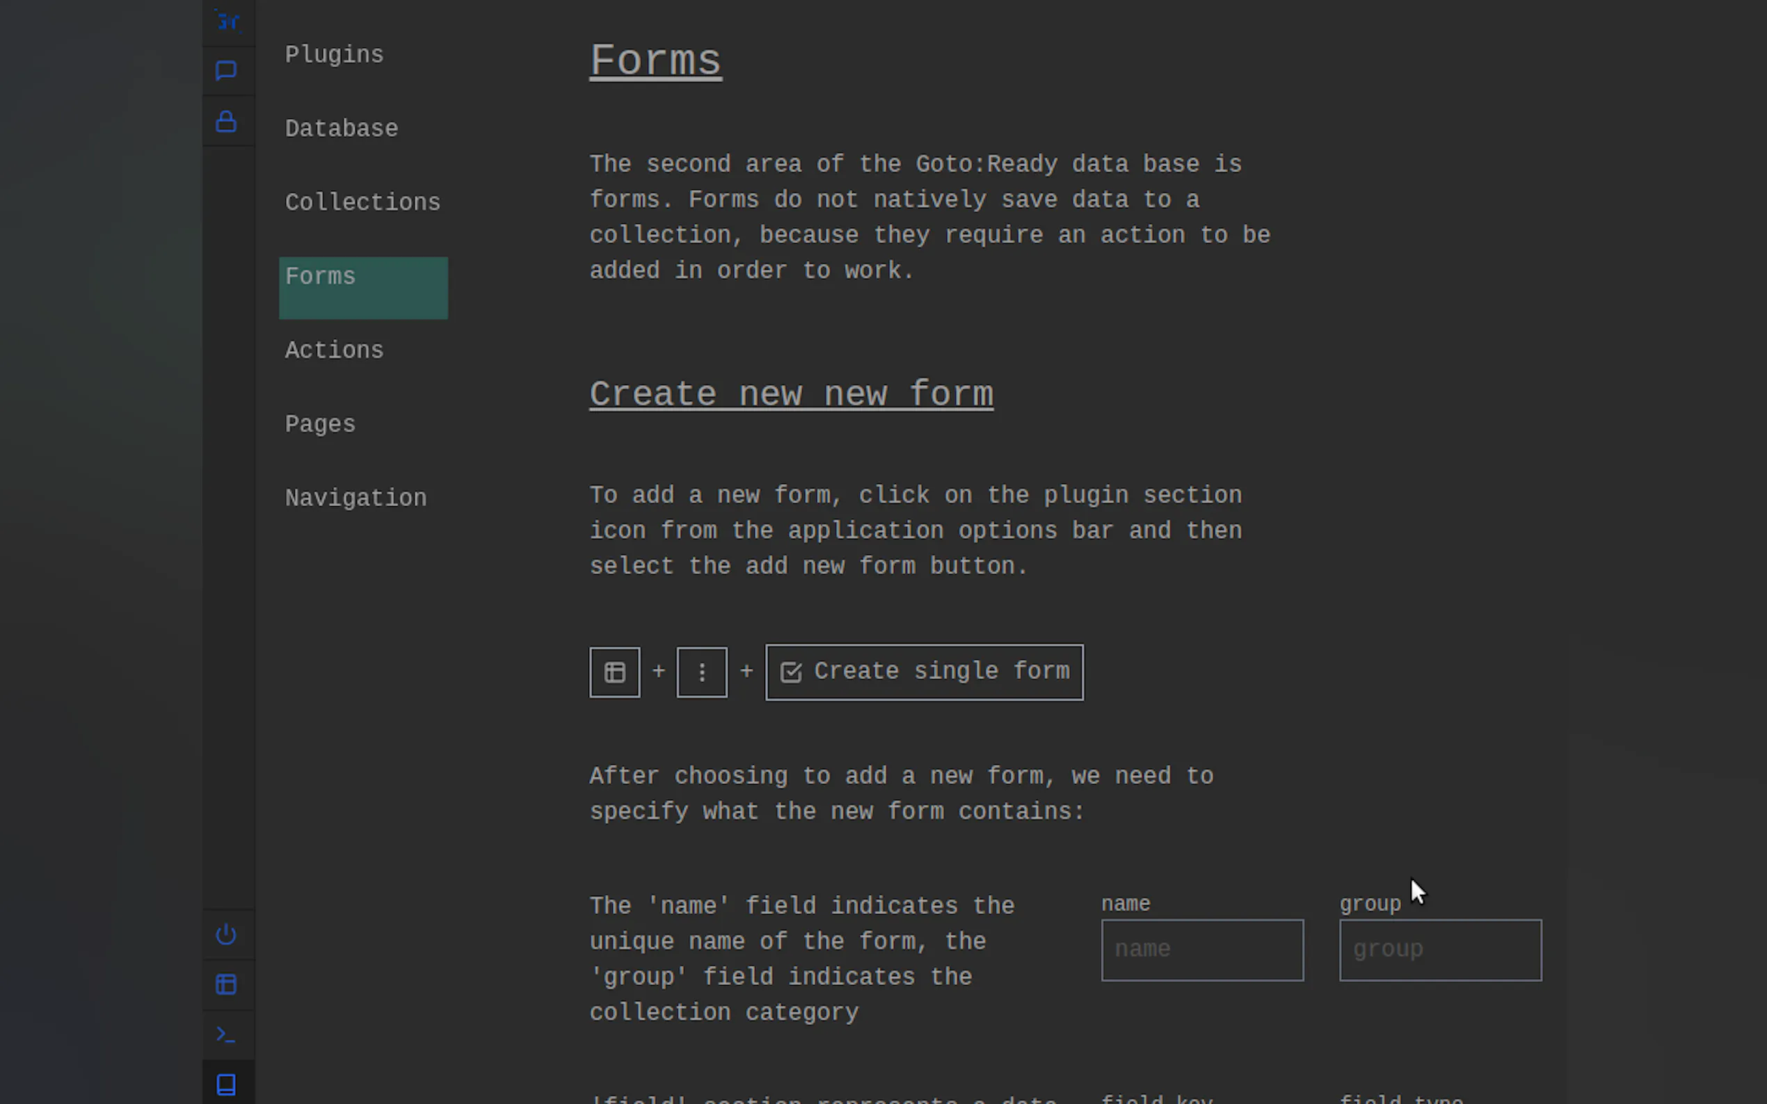
Task: Click the Goto:Ready logo icon
Action: click(x=228, y=22)
